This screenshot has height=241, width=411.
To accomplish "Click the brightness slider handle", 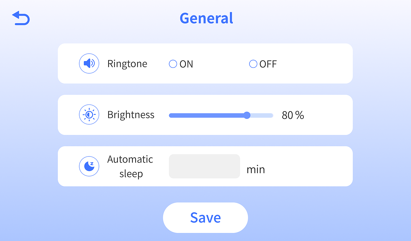I will pos(247,115).
